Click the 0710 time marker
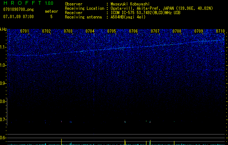The image size is (228, 145). (220, 32)
